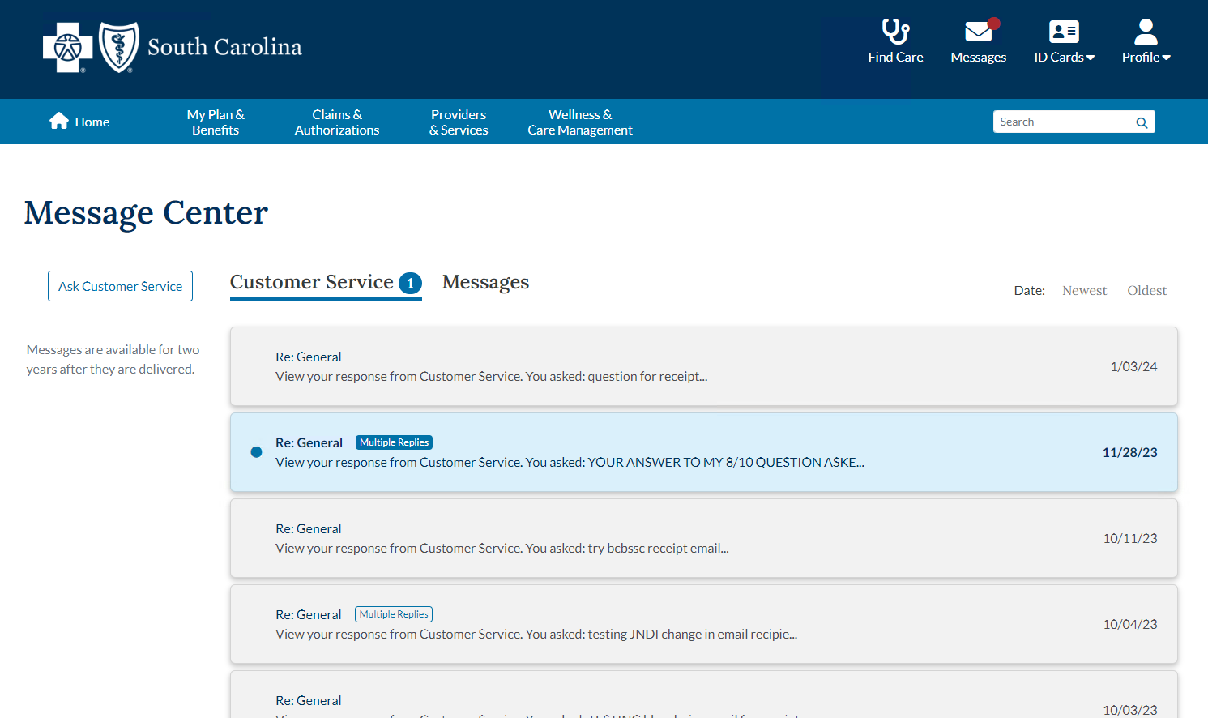Open the 10/04/23 JNDI testing message
The image size is (1208, 718).
703,624
